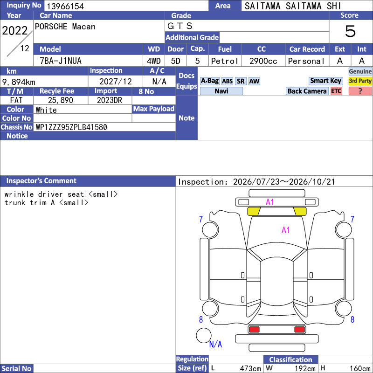Click the A-Bag equipment badge
Image resolution: width=373 pixels, height=373 pixels.
[209, 81]
